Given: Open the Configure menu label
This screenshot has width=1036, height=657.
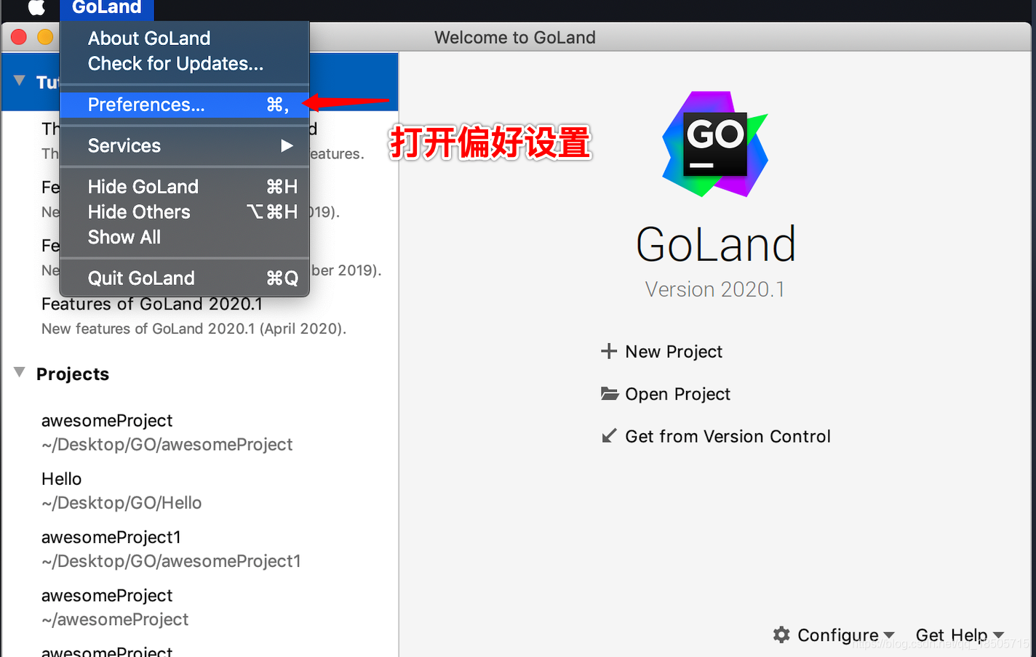Looking at the screenshot, I should tap(838, 635).
